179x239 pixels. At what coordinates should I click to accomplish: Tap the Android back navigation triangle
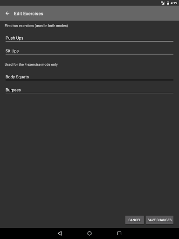(x=60, y=233)
